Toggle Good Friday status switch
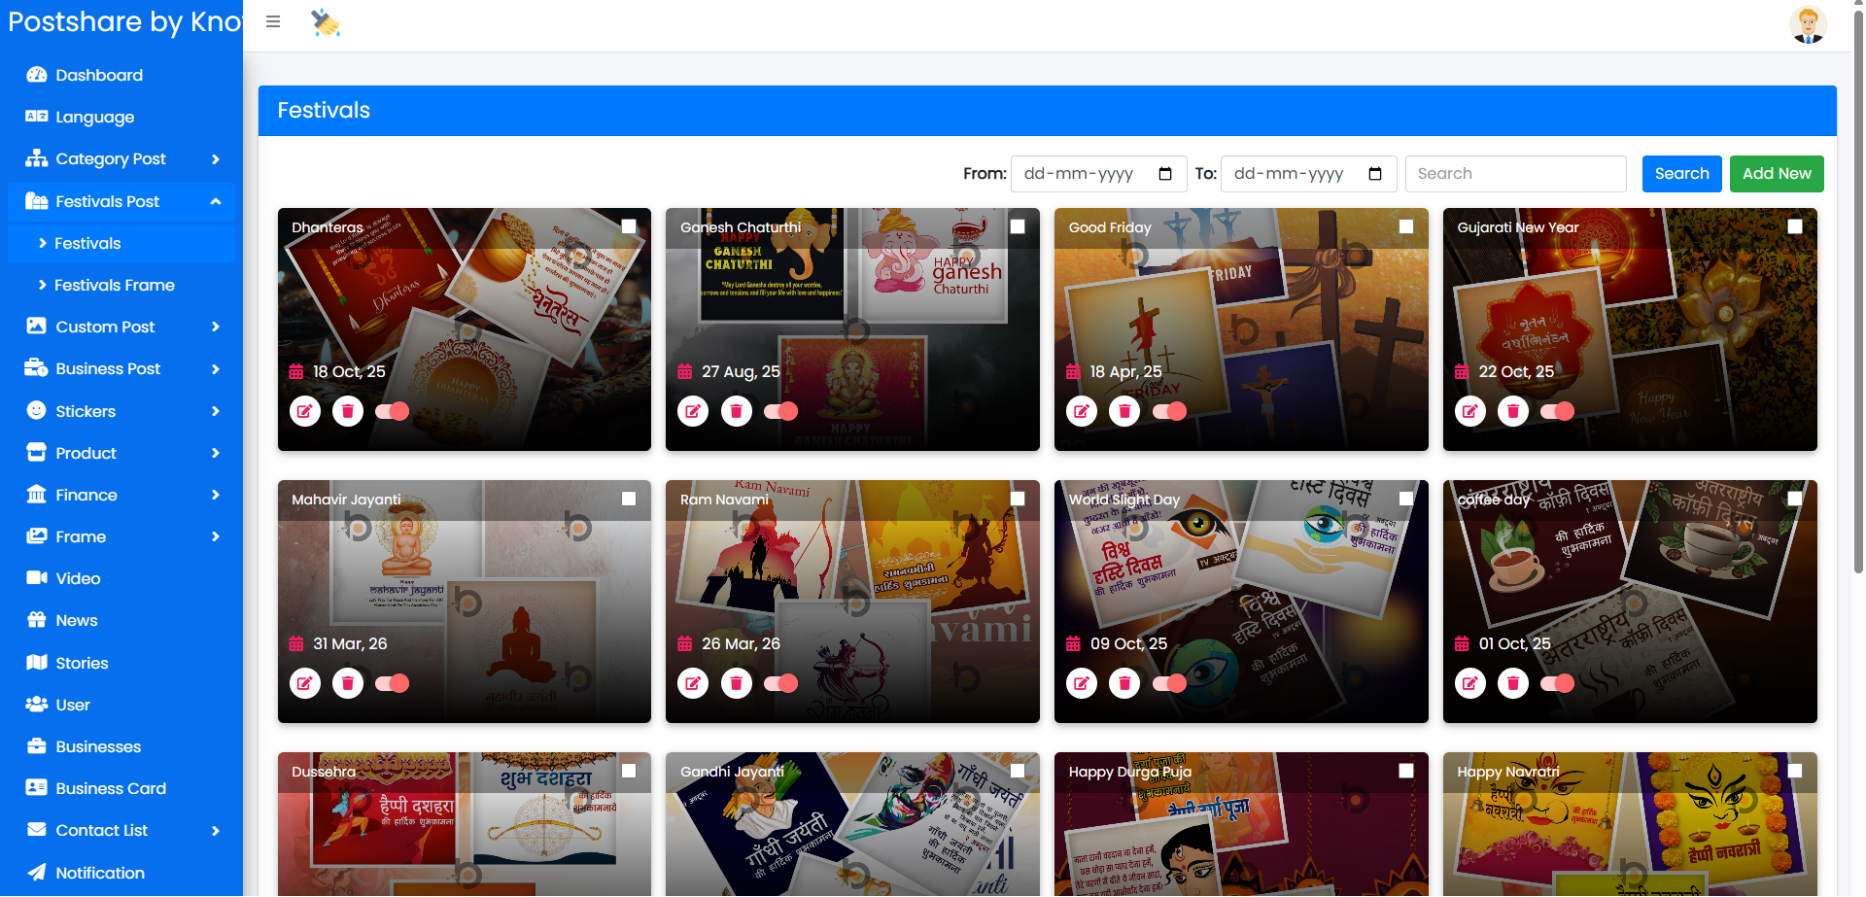 click(x=1170, y=411)
